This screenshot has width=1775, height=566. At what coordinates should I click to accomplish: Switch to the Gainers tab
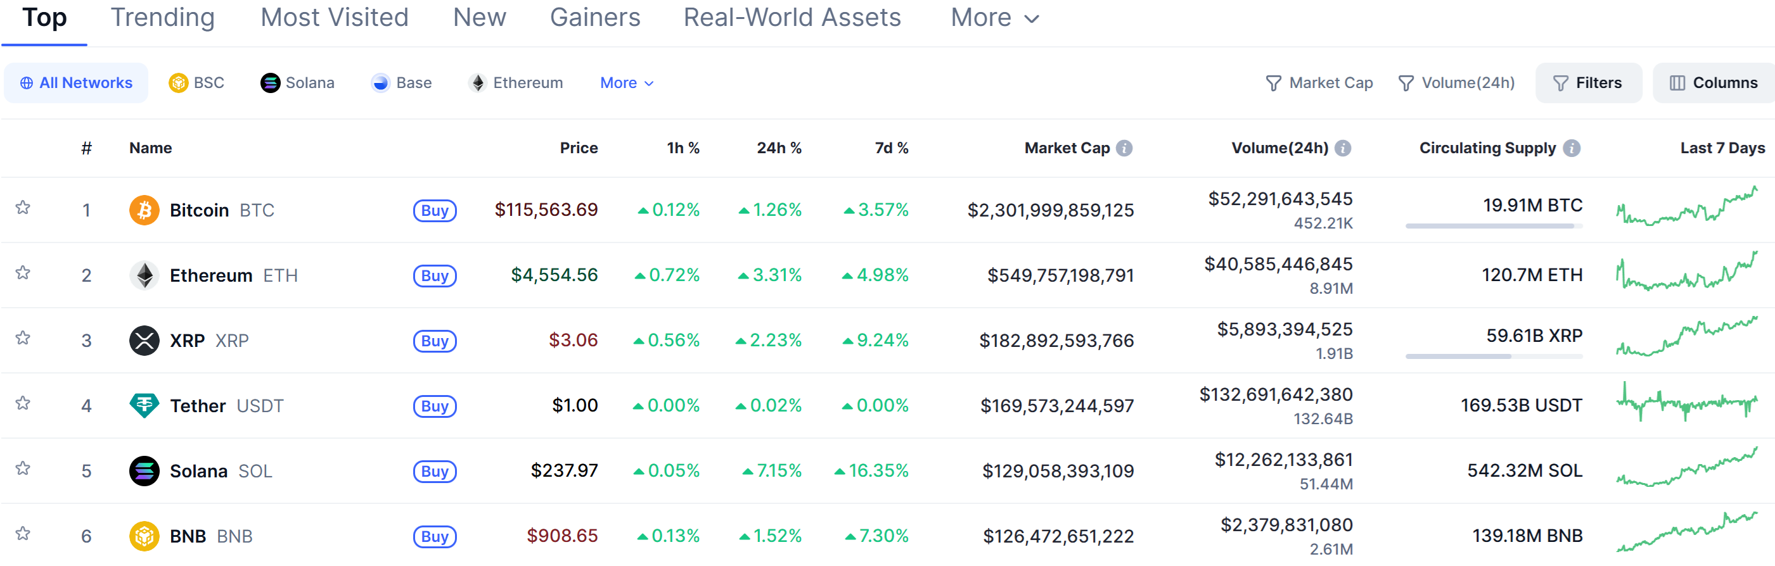tap(594, 18)
